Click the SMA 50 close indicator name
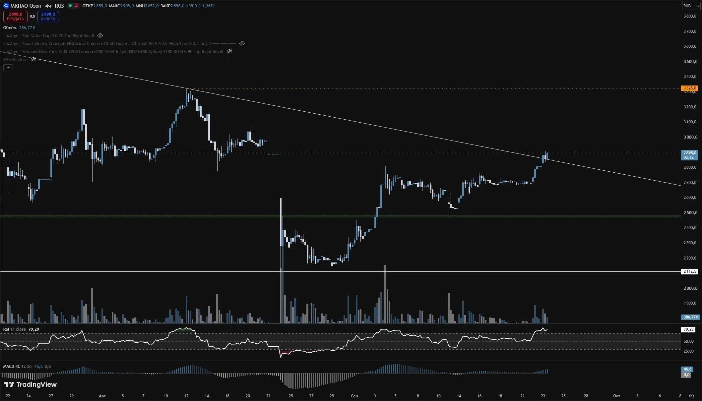The width and height of the screenshot is (702, 401). [x=15, y=59]
